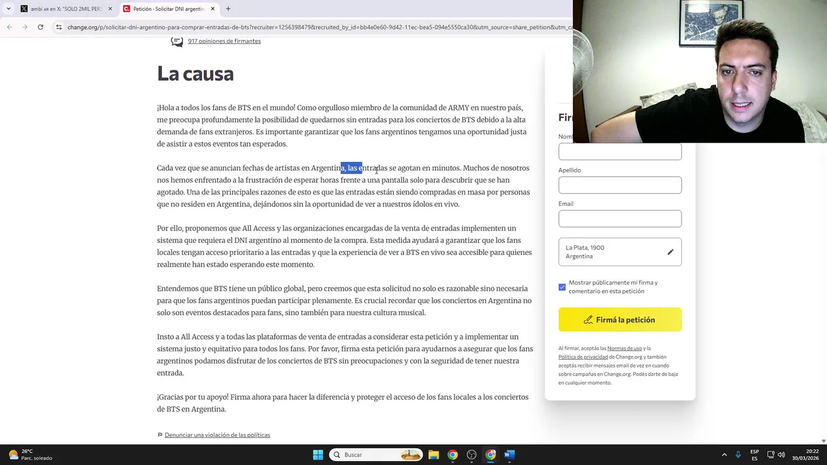Click the 'Apellido' field label
This screenshot has width=827, height=465.
pyautogui.click(x=570, y=170)
